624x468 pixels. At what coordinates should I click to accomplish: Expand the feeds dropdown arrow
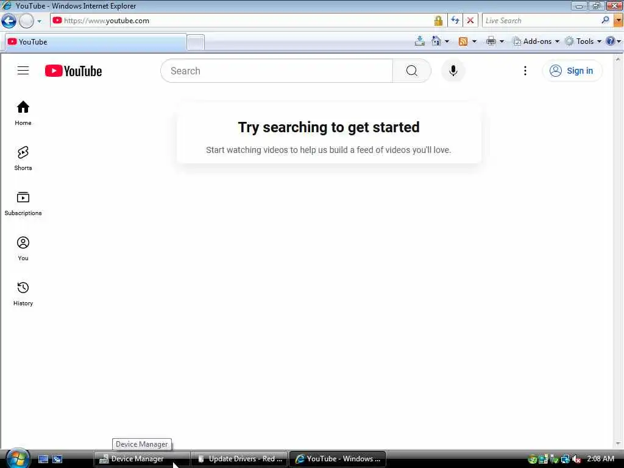click(x=474, y=41)
